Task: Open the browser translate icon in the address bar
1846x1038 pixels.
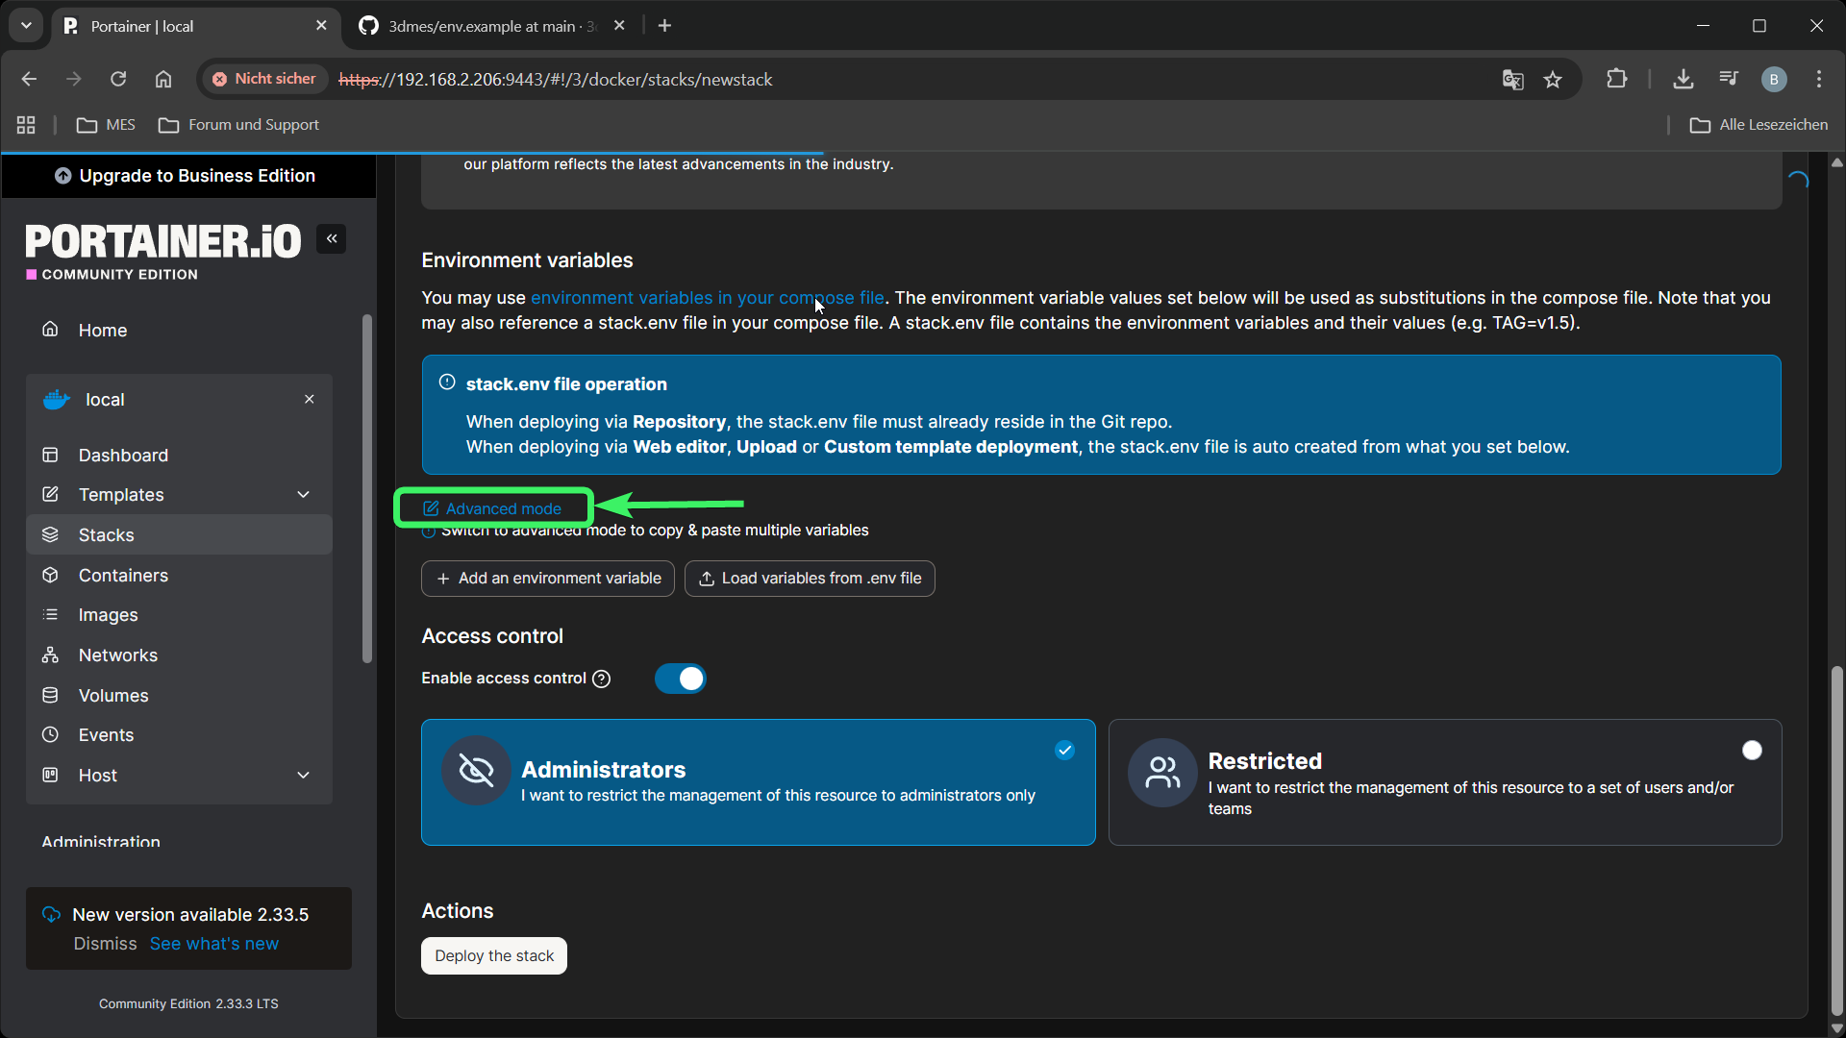Action: (x=1512, y=80)
